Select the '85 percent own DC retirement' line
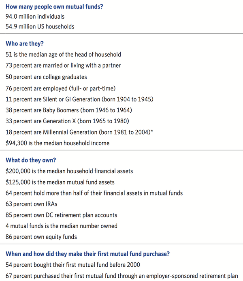243x281 pixels. [x=62, y=215]
